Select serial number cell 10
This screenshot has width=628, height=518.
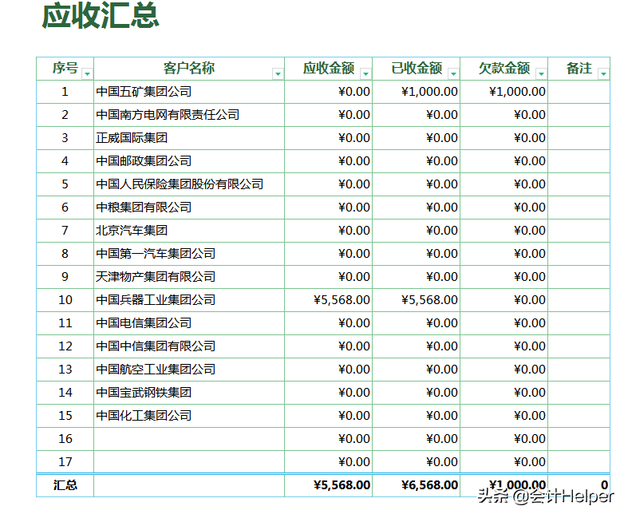(x=65, y=300)
